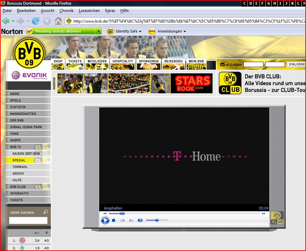Click the BVB CLUB logo under video

coord(277,218)
